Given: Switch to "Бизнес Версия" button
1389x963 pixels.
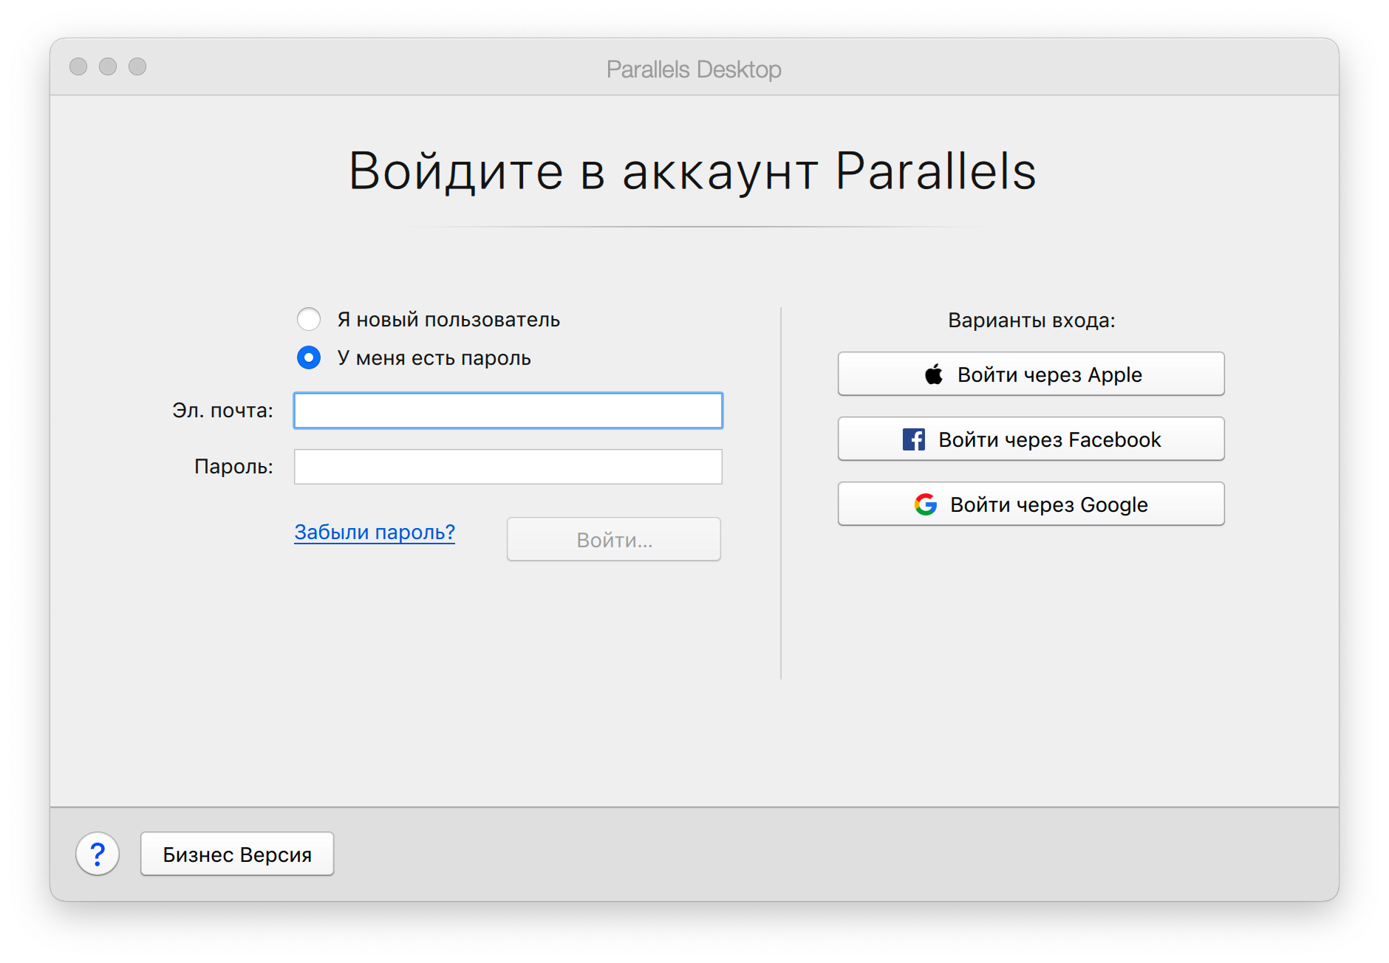Looking at the screenshot, I should (x=237, y=854).
